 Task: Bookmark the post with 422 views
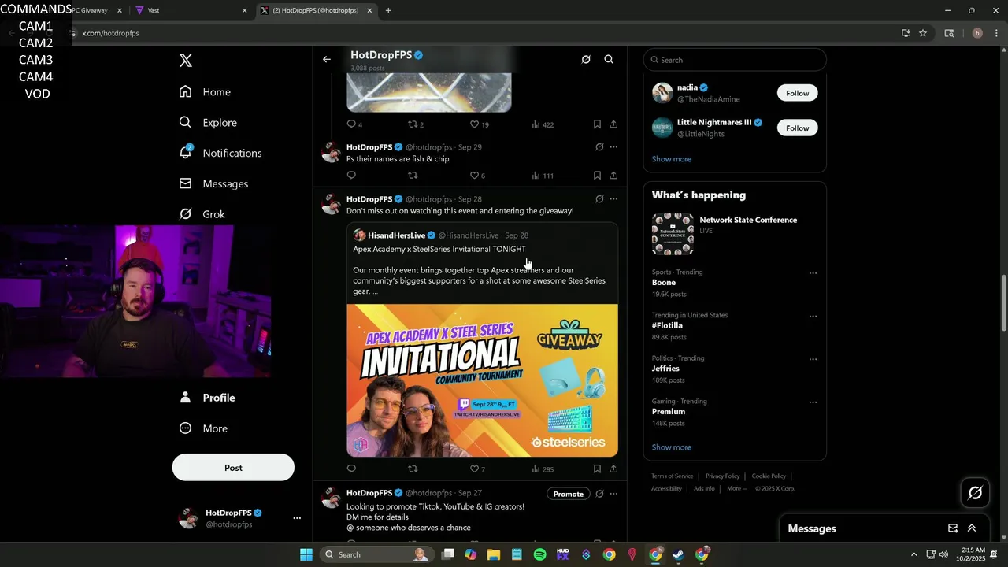[597, 124]
